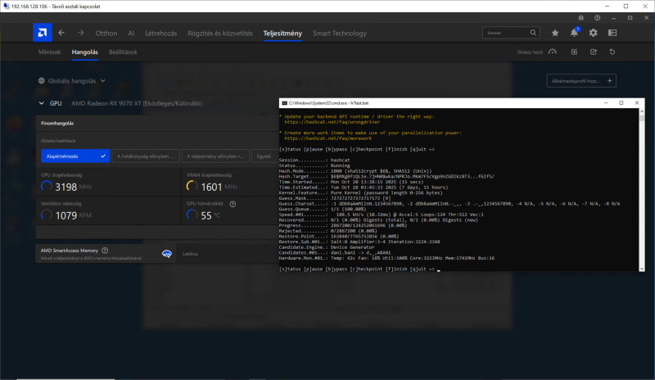Click the Alkalmazásprofil hozzáadása button
Screen dimensions: 655x380
pos(581,81)
